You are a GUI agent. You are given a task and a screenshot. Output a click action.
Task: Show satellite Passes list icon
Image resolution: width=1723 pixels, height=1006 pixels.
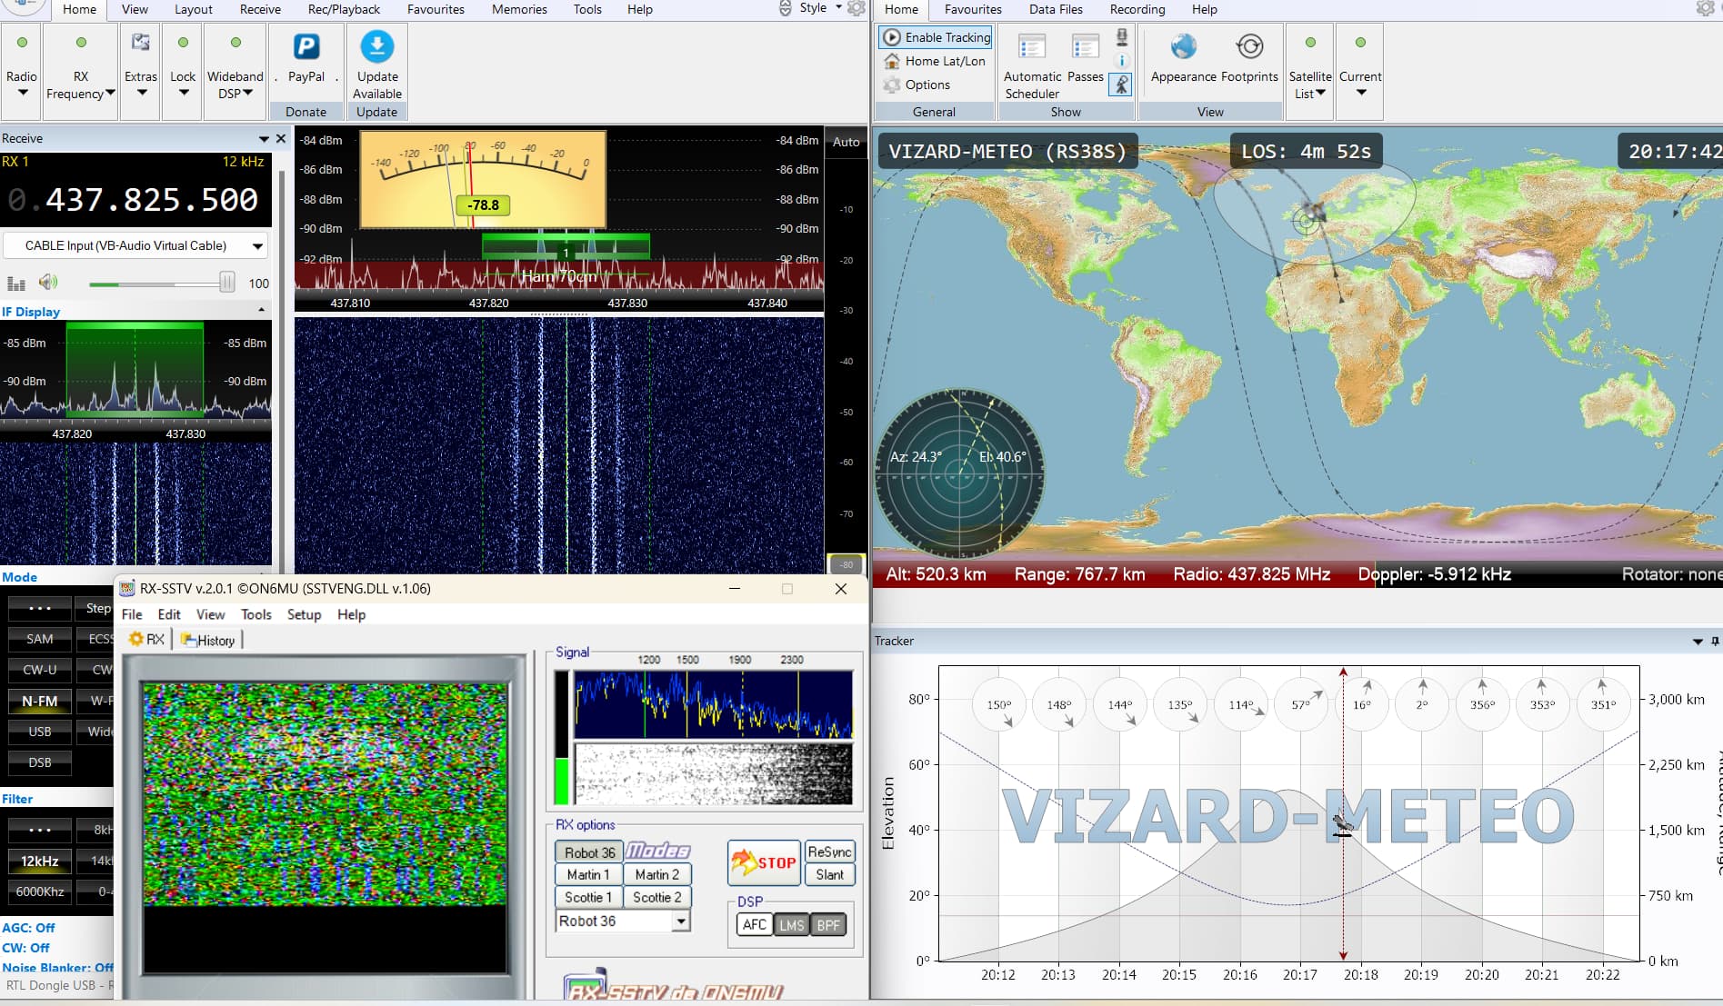pyautogui.click(x=1085, y=47)
